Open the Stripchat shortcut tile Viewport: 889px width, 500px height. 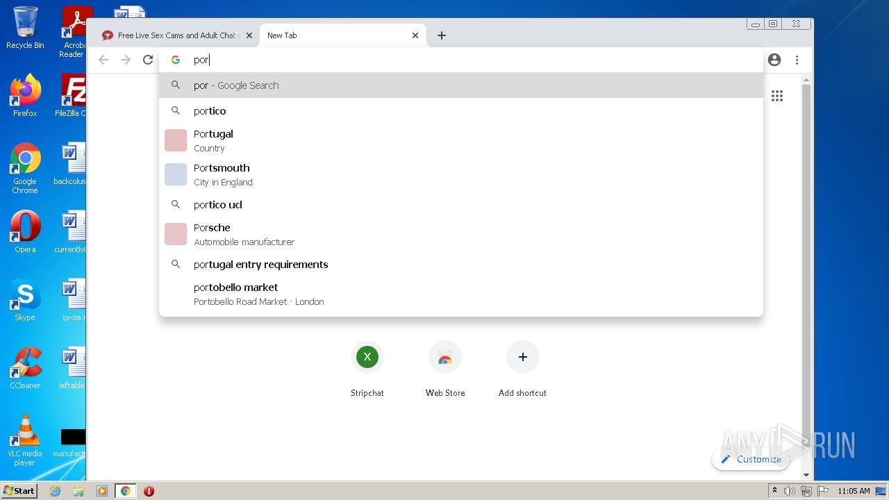click(x=367, y=369)
